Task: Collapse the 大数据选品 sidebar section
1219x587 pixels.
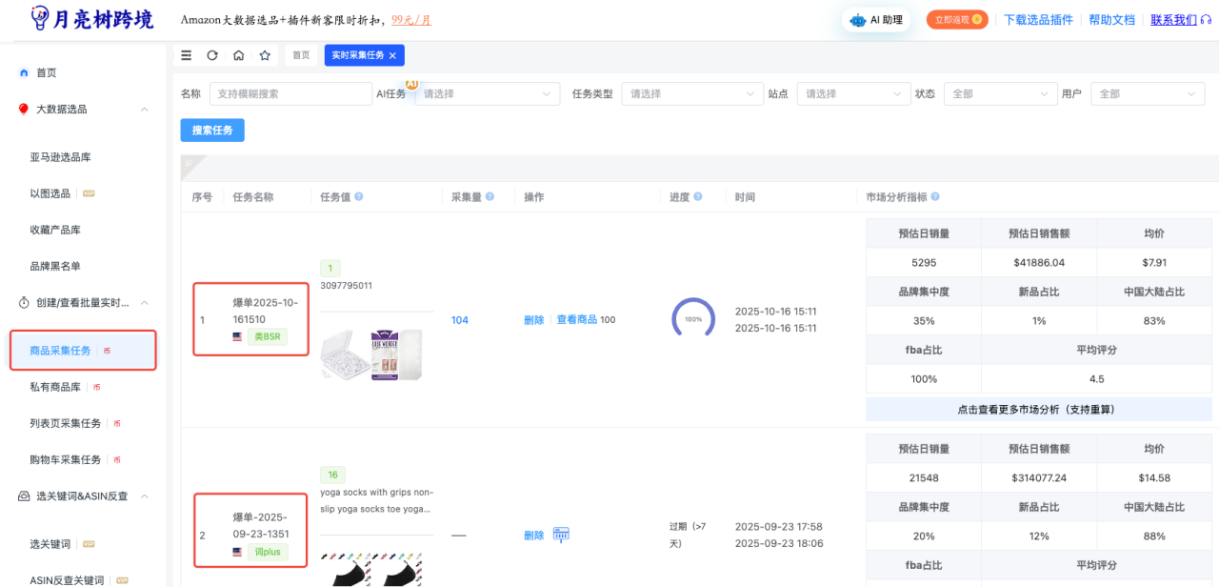Action: click(x=145, y=110)
